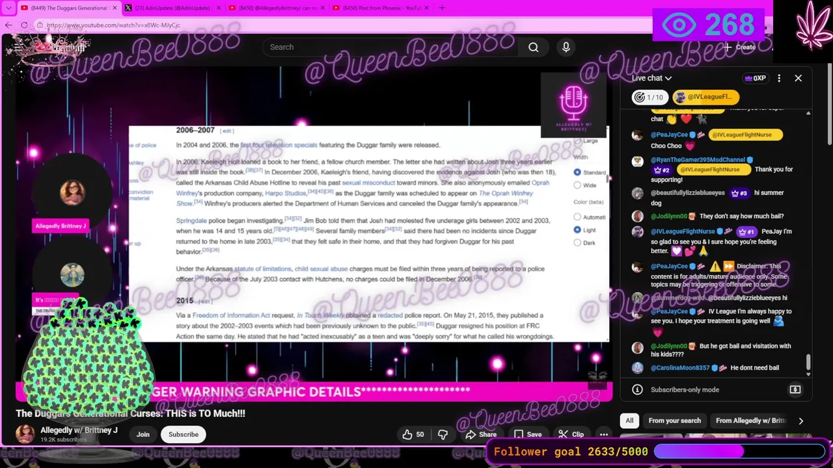Open the pinned IVLeagueFl... chip

[706, 97]
